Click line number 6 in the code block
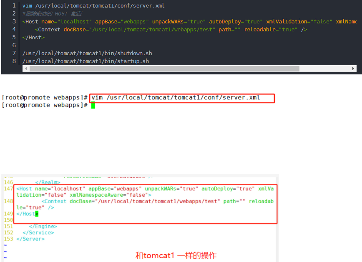The image size is (362, 262). [x=14, y=45]
